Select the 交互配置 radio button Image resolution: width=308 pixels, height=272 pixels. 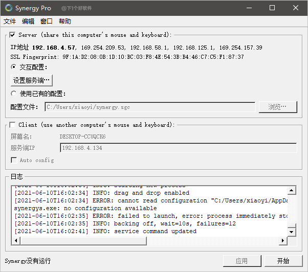coord(13,67)
